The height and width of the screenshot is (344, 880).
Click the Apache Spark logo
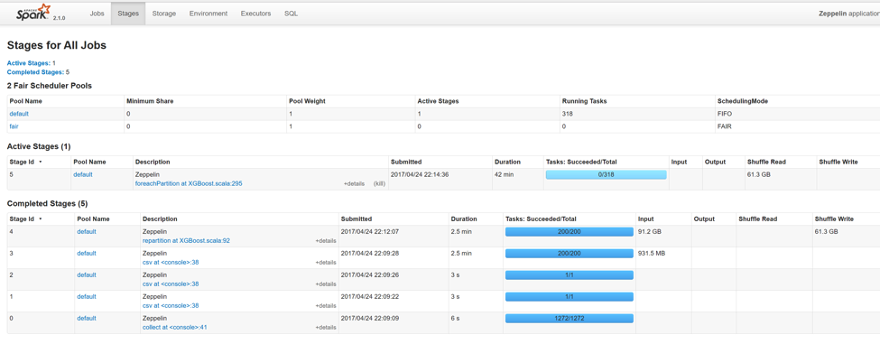[x=32, y=12]
